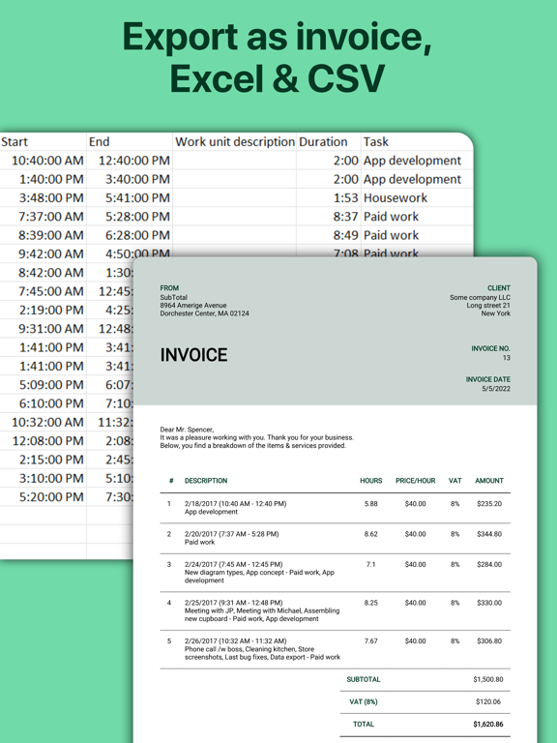Viewport: 557px width, 743px height.
Task: Click the line item "2/18/2017 (10:40 AM - 12:40 PM)"
Action: [235, 504]
